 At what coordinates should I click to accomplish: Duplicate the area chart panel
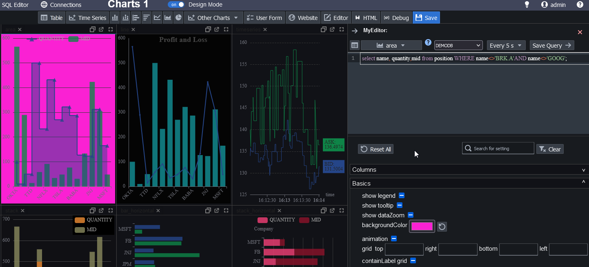click(x=92, y=29)
